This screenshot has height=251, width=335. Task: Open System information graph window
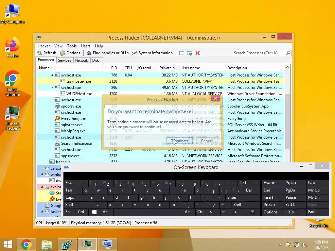[x=152, y=53]
